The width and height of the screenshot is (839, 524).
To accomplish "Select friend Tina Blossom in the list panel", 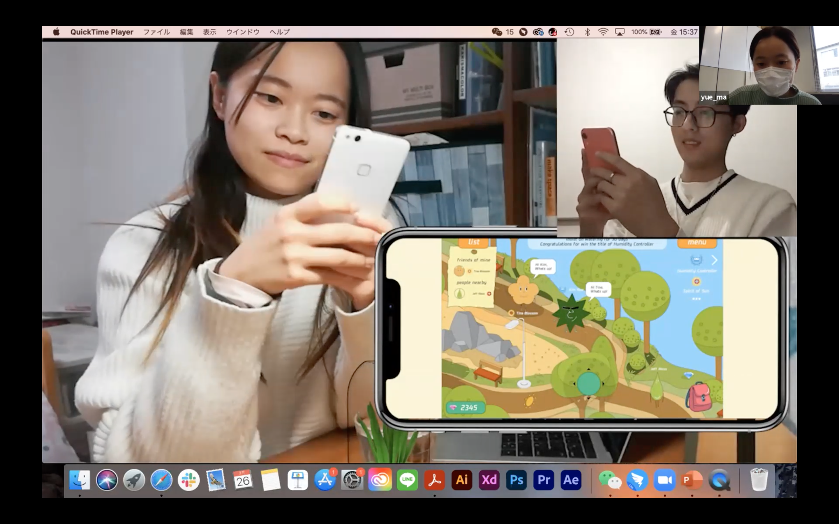I will tap(473, 271).
